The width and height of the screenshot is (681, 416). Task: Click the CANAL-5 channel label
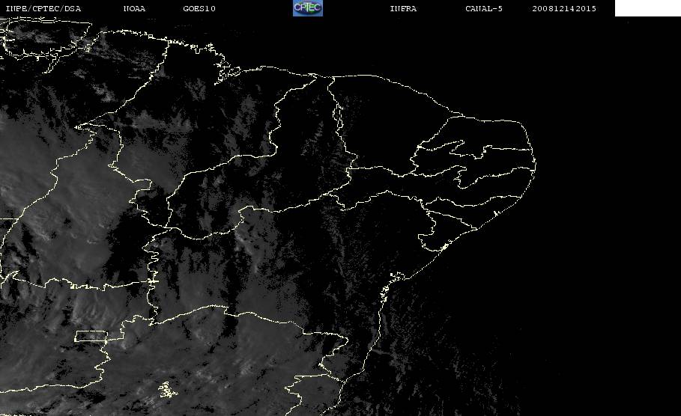(484, 9)
